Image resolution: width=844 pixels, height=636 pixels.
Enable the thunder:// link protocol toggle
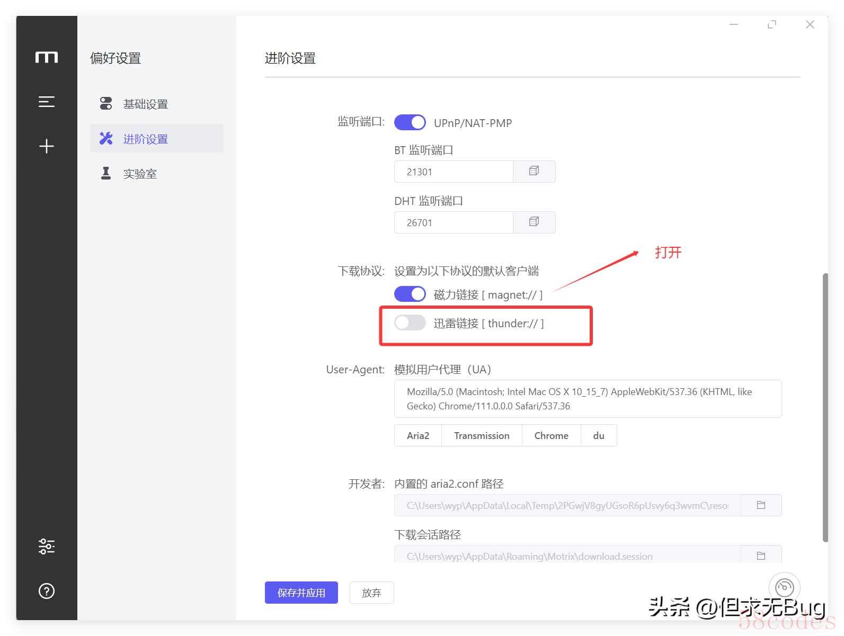click(410, 323)
